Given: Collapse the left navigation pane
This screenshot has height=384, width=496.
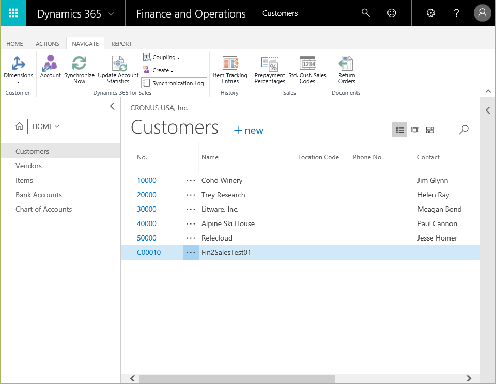Looking at the screenshot, I should click(112, 106).
